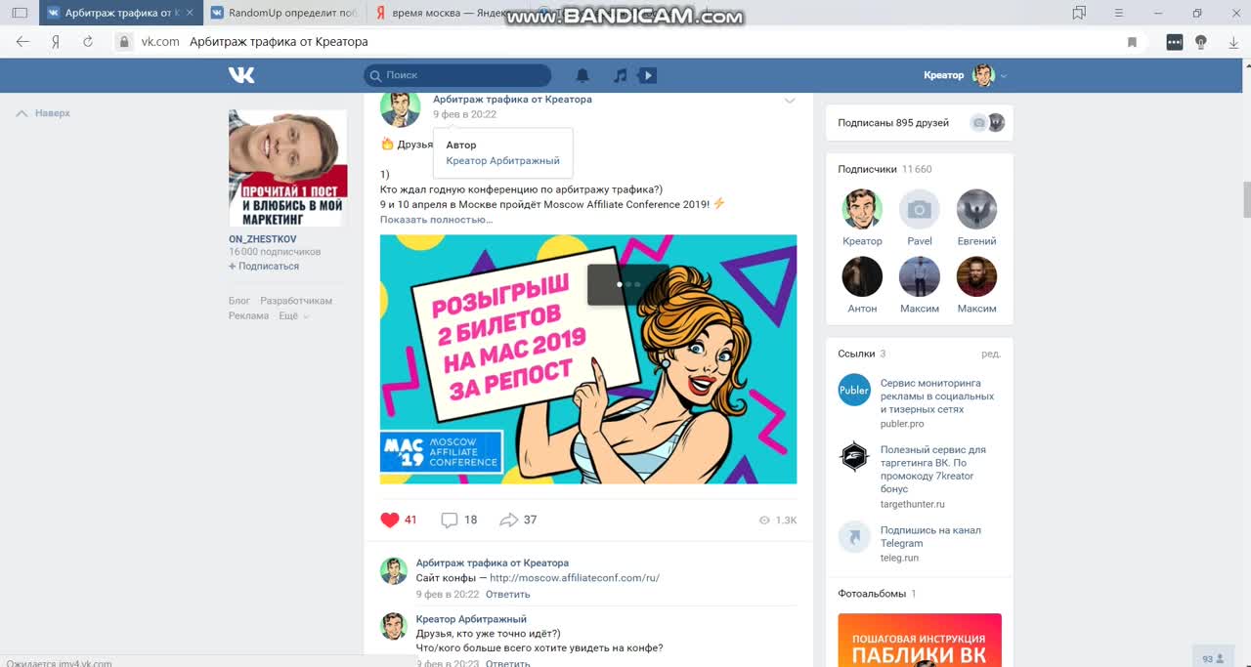Image resolution: width=1251 pixels, height=667 pixels.
Task: Click the VK logo in the header
Action: pyautogui.click(x=241, y=75)
